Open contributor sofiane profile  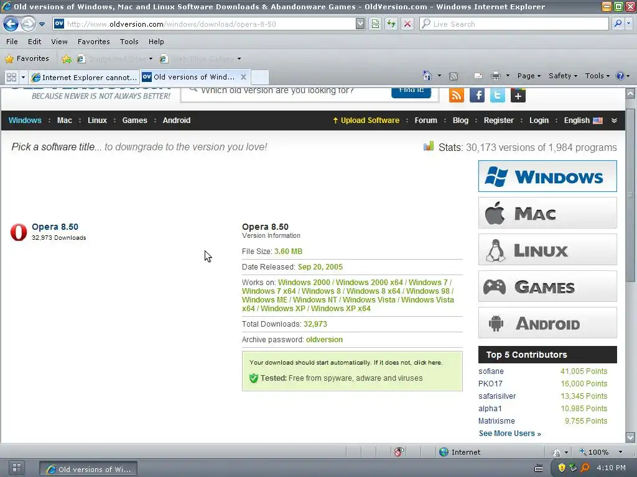pos(491,371)
